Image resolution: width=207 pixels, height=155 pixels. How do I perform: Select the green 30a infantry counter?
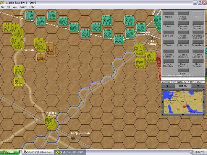click(x=74, y=27)
